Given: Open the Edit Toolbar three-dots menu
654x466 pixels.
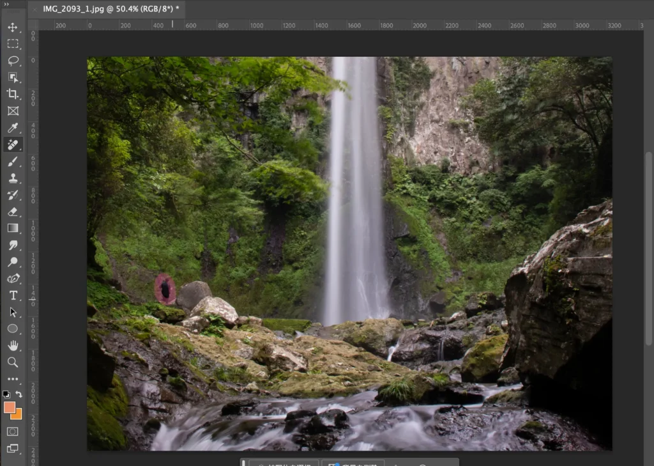Looking at the screenshot, I should click(13, 379).
